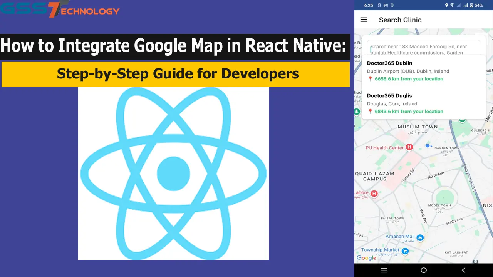Image resolution: width=493 pixels, height=277 pixels.
Task: Tap the blue current location dot
Action: tap(427, 146)
